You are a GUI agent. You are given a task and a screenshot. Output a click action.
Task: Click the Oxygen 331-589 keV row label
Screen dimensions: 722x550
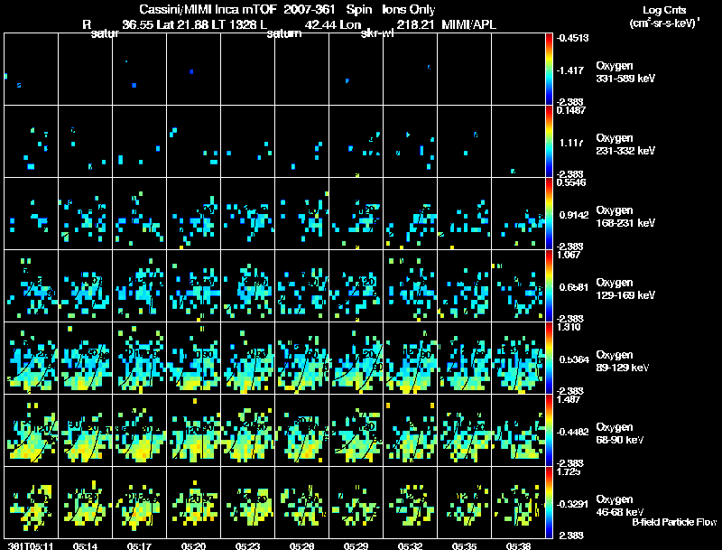pos(625,72)
